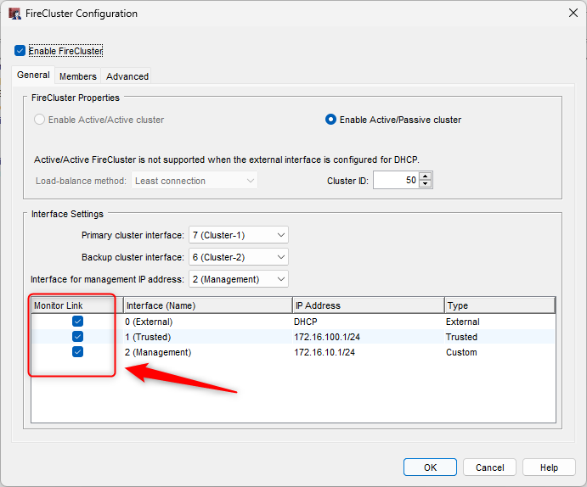Toggle Monitor Link for 0 (External)
Viewport: 587px width, 487px height.
[78, 322]
